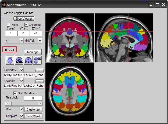Screen dimensions: 168x124
Task: Click the X(mm) coordinate field
Action: [11, 33]
